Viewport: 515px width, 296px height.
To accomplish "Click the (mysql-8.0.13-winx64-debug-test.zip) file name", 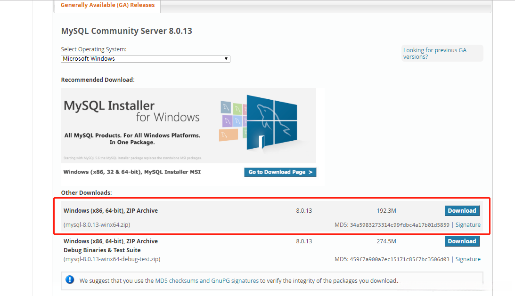I will [x=112, y=259].
